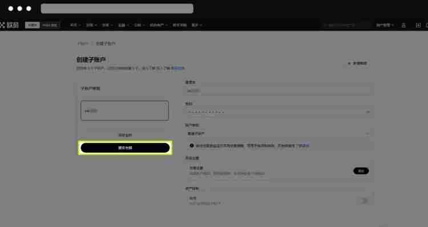Open the user profile icon in the navbar
The height and width of the screenshot is (227, 428).
point(403,25)
